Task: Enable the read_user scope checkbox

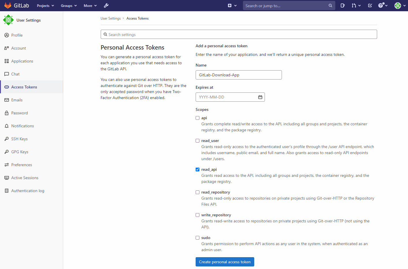Action: pos(197,141)
